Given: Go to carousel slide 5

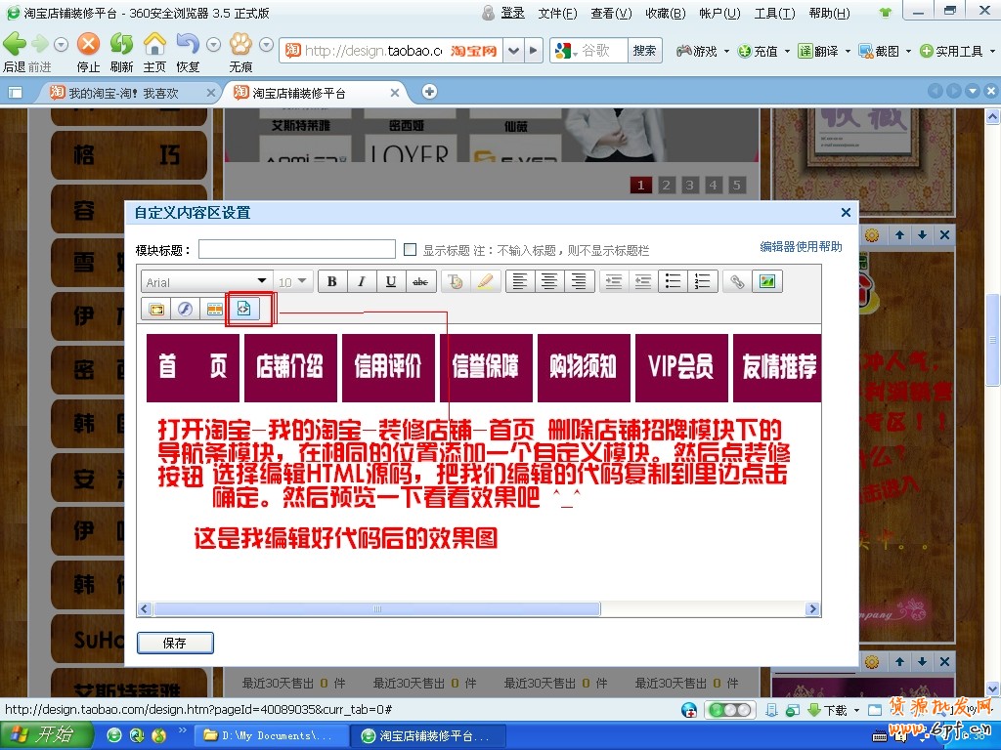Looking at the screenshot, I should tap(737, 185).
